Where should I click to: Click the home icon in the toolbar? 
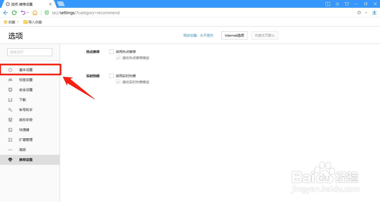35,12
